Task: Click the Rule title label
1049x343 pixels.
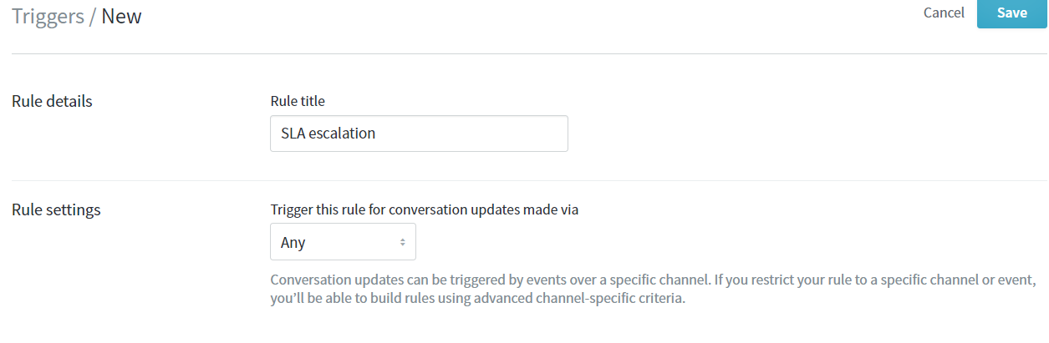Action: (298, 101)
